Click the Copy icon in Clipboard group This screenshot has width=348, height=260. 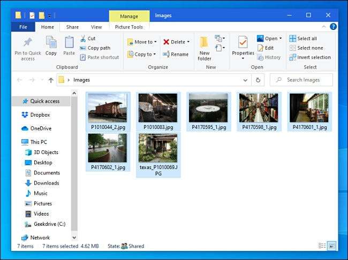[x=51, y=43]
